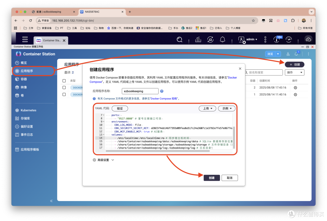Open the notifications bell in QTS bar
Screen dimensions: 327x221
click(223, 39)
